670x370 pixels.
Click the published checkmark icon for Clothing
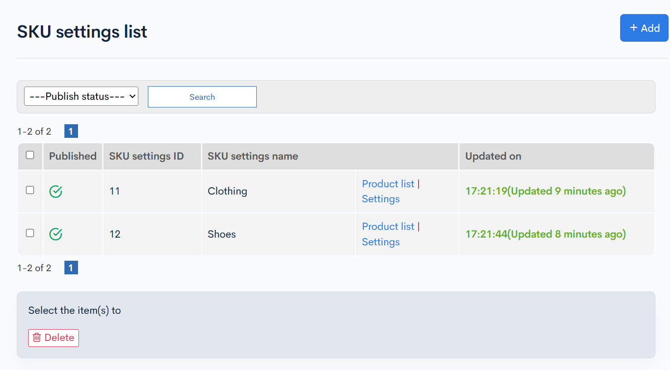point(56,191)
